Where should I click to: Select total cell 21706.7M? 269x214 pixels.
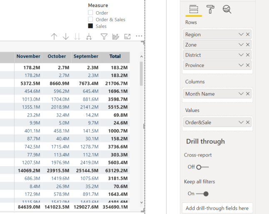coord(116,83)
